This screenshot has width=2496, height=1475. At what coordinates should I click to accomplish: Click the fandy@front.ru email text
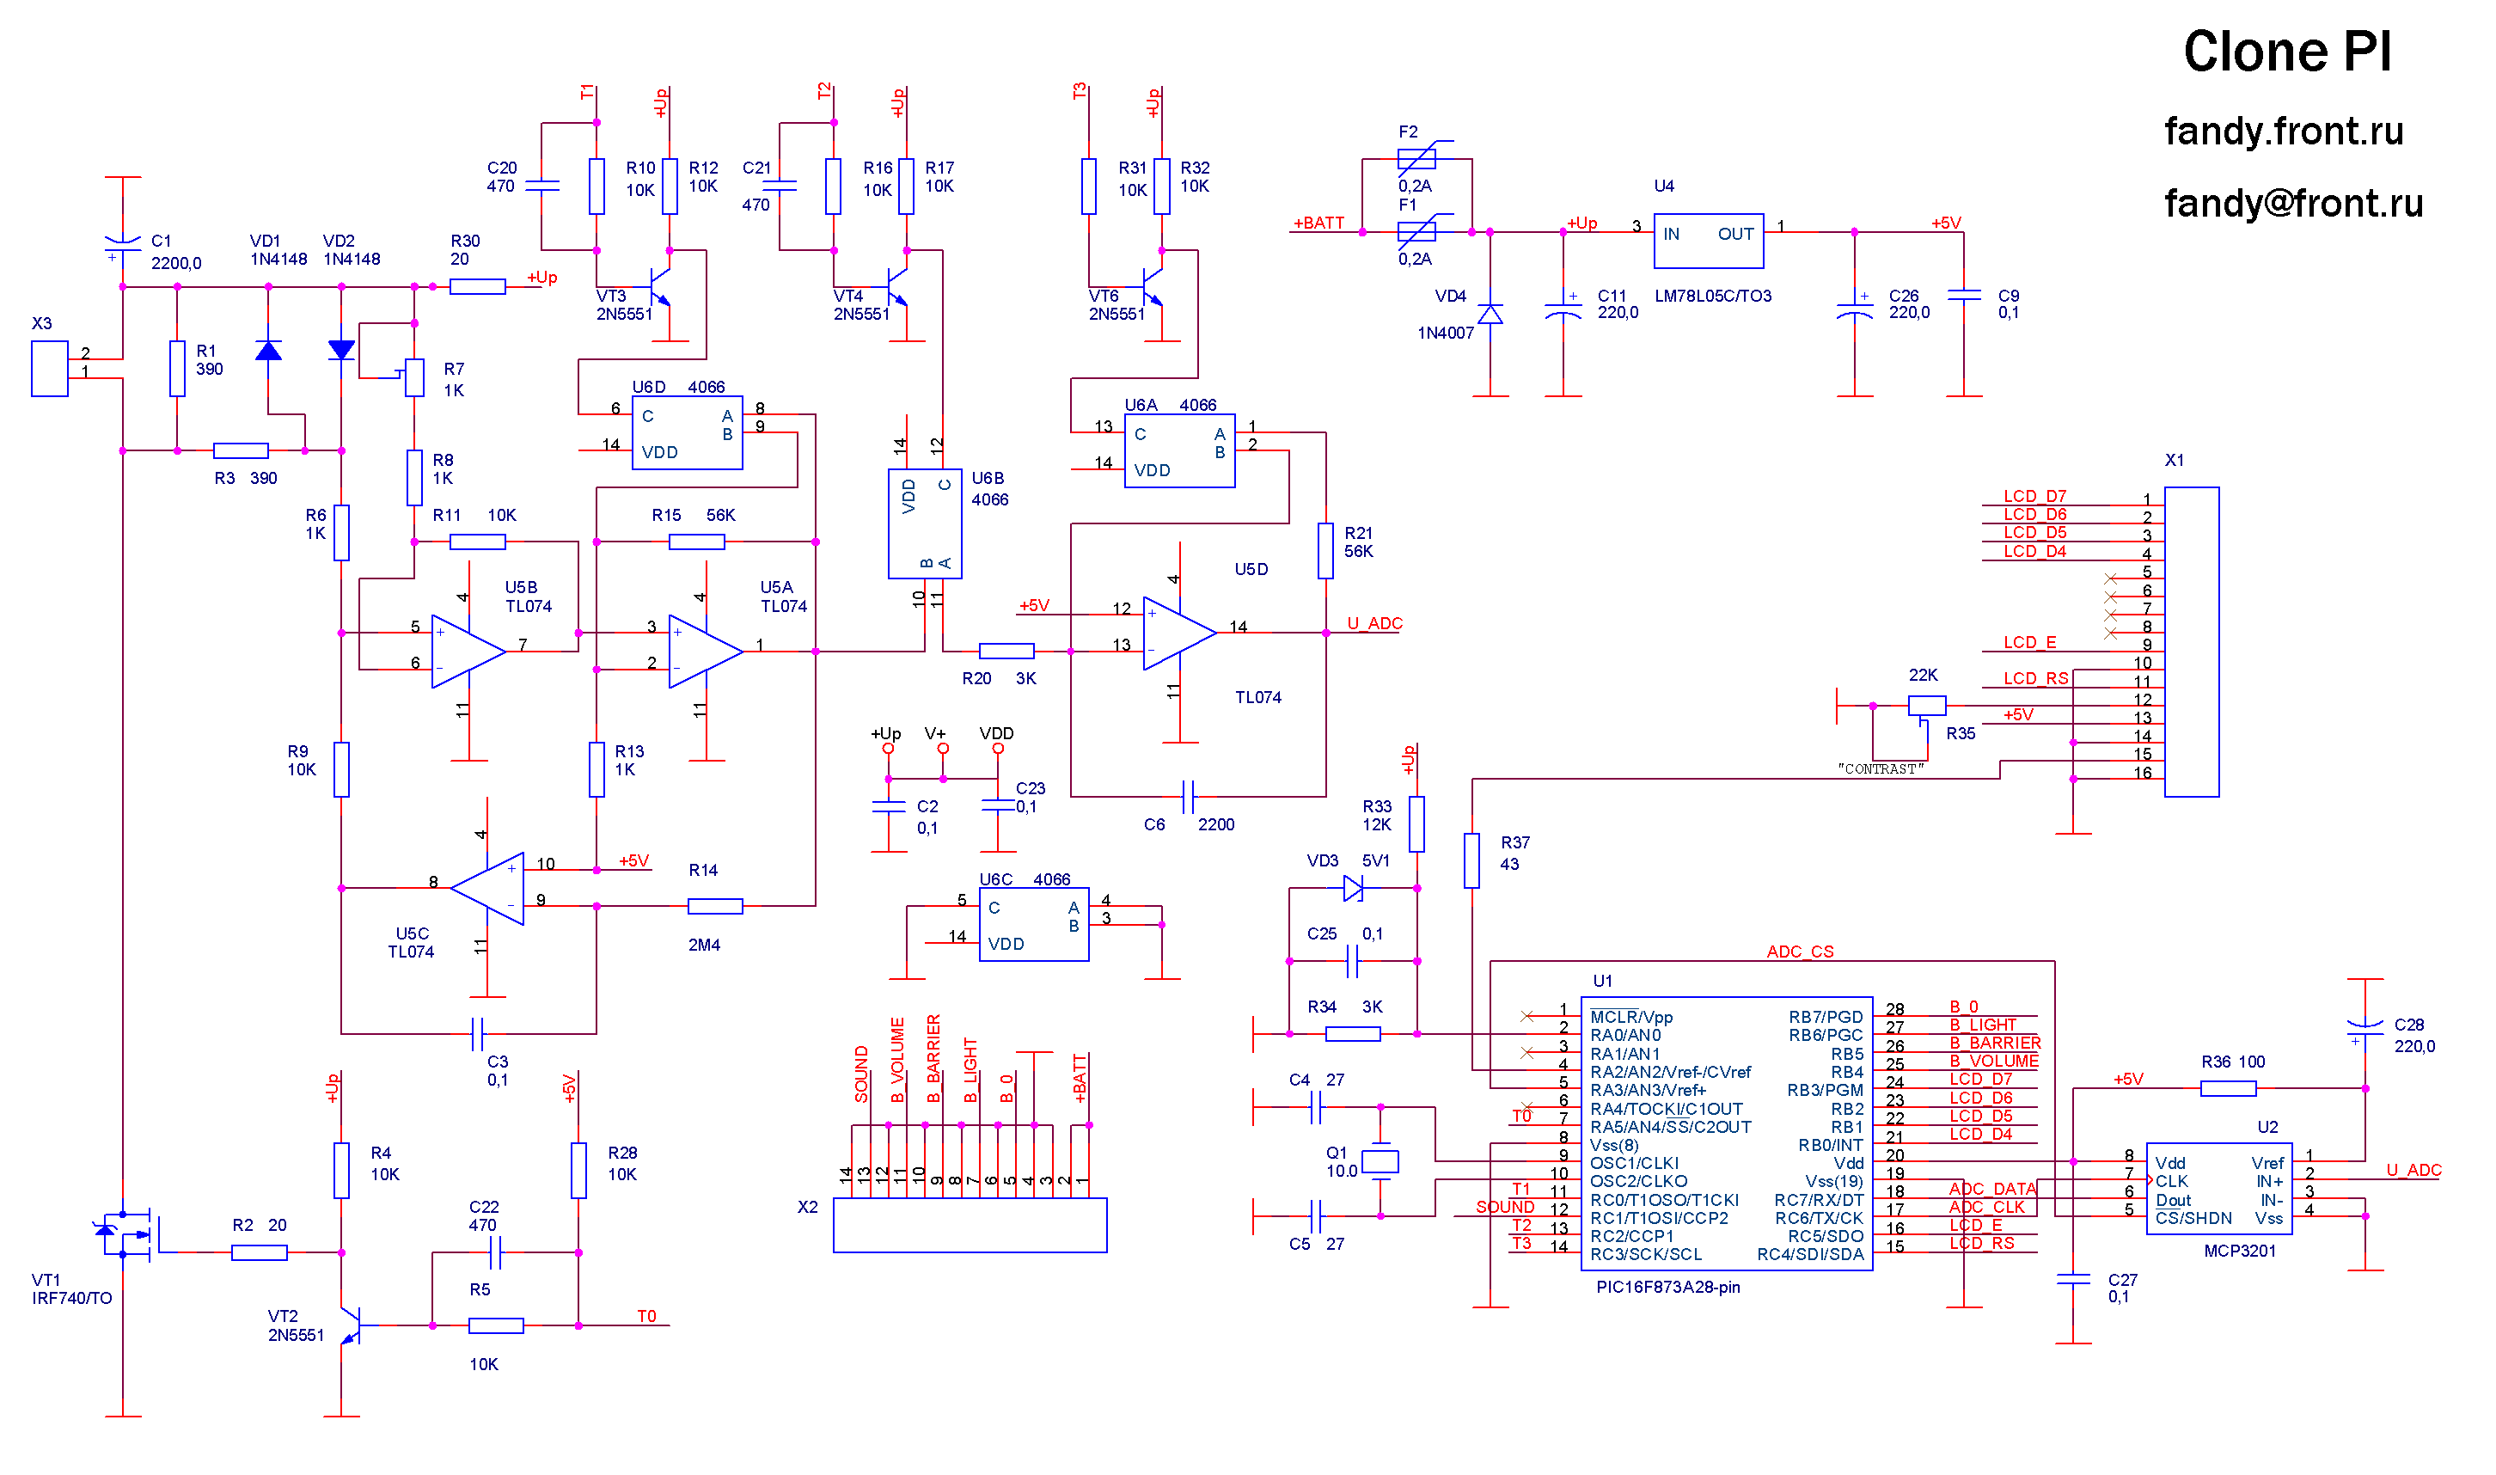point(2292,204)
